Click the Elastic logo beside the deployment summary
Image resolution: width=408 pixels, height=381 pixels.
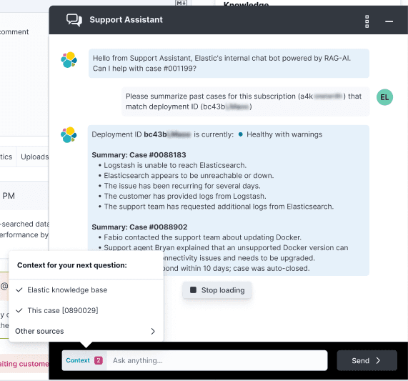click(x=69, y=134)
